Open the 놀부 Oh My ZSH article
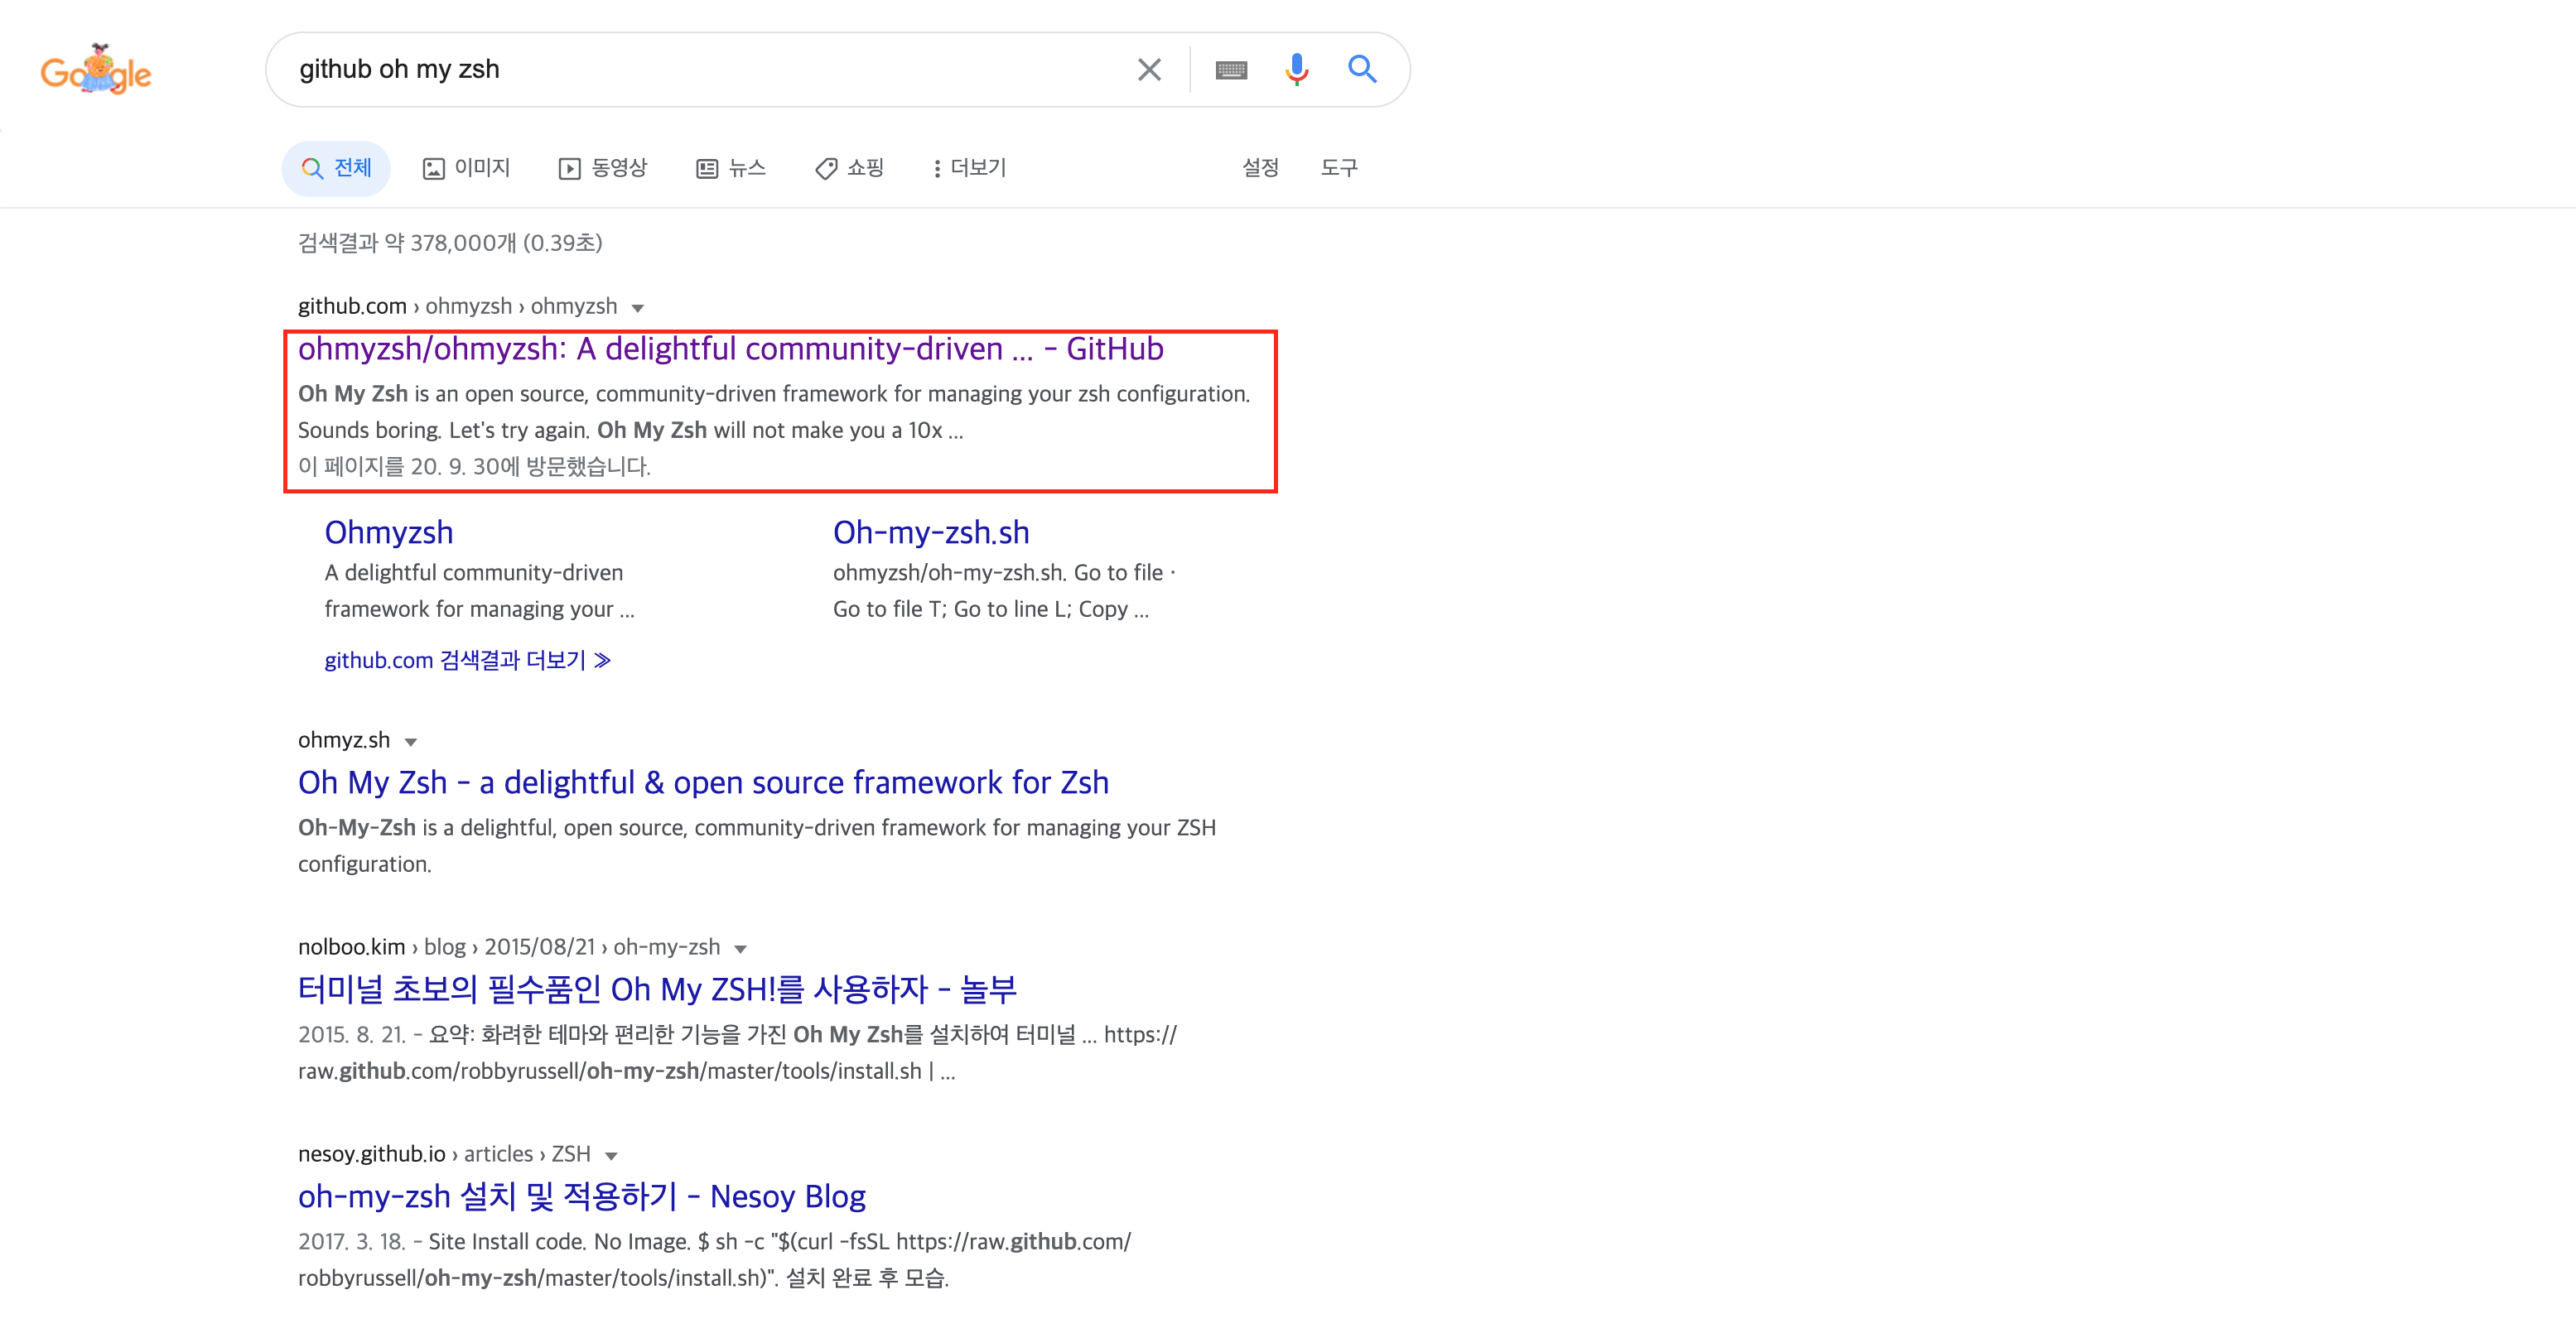2576x1338 pixels. [x=658, y=989]
